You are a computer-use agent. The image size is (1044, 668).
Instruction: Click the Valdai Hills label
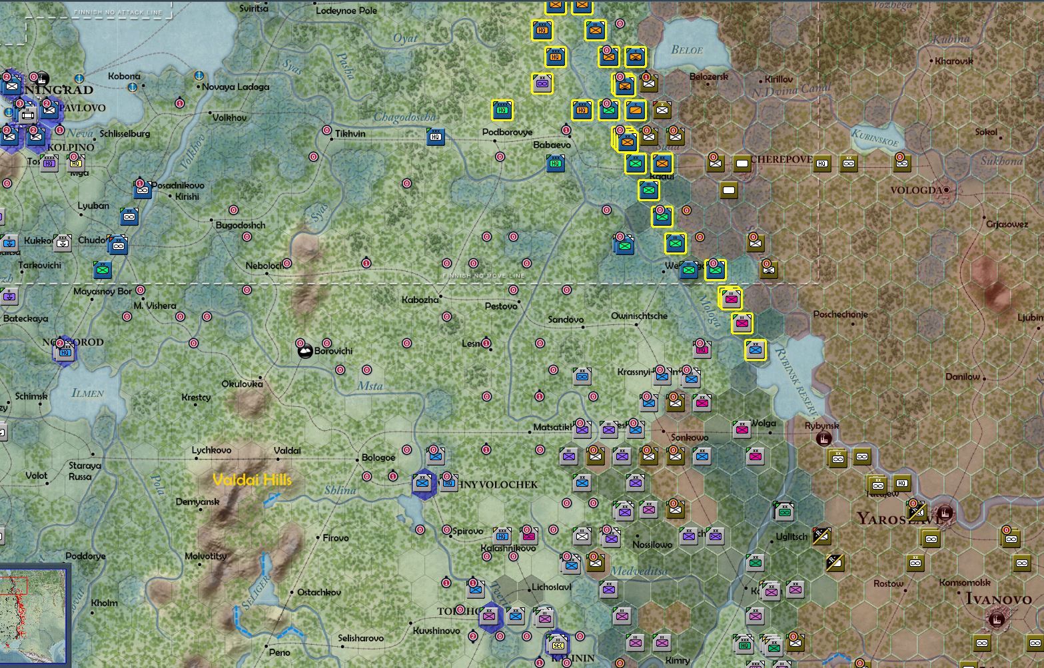pyautogui.click(x=252, y=480)
